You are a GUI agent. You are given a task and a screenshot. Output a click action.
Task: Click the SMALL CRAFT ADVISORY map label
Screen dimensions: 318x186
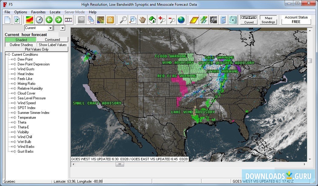(x=97, y=103)
